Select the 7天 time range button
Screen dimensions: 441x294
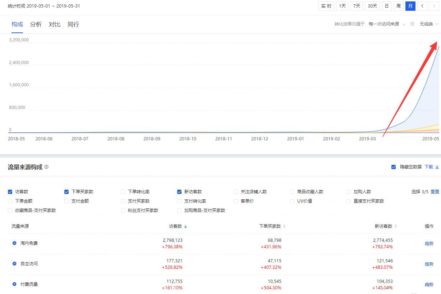[357, 6]
